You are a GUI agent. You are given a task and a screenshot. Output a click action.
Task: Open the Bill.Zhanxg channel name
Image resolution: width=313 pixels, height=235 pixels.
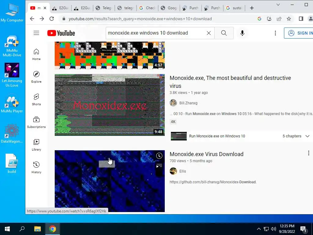point(188,103)
